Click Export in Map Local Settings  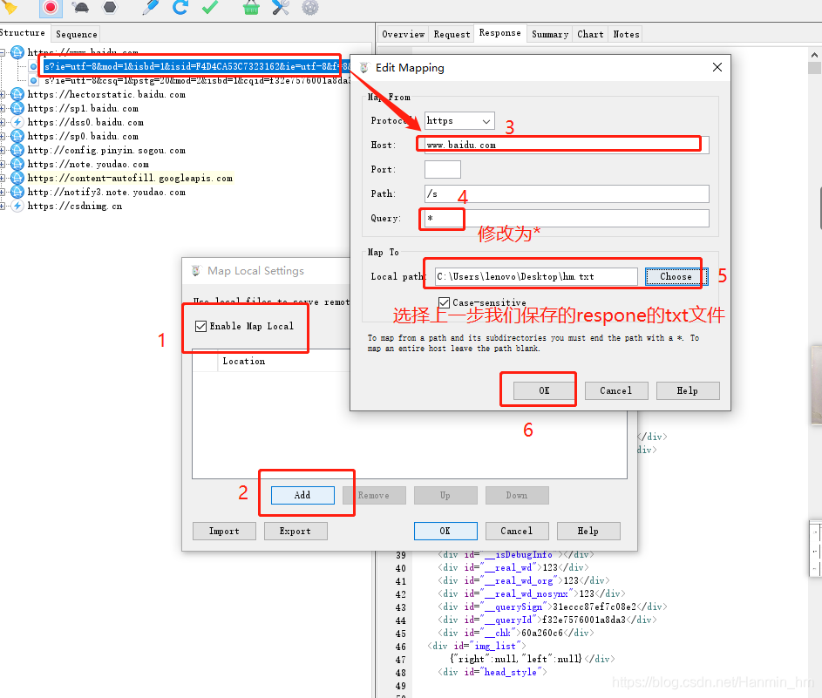tap(296, 531)
